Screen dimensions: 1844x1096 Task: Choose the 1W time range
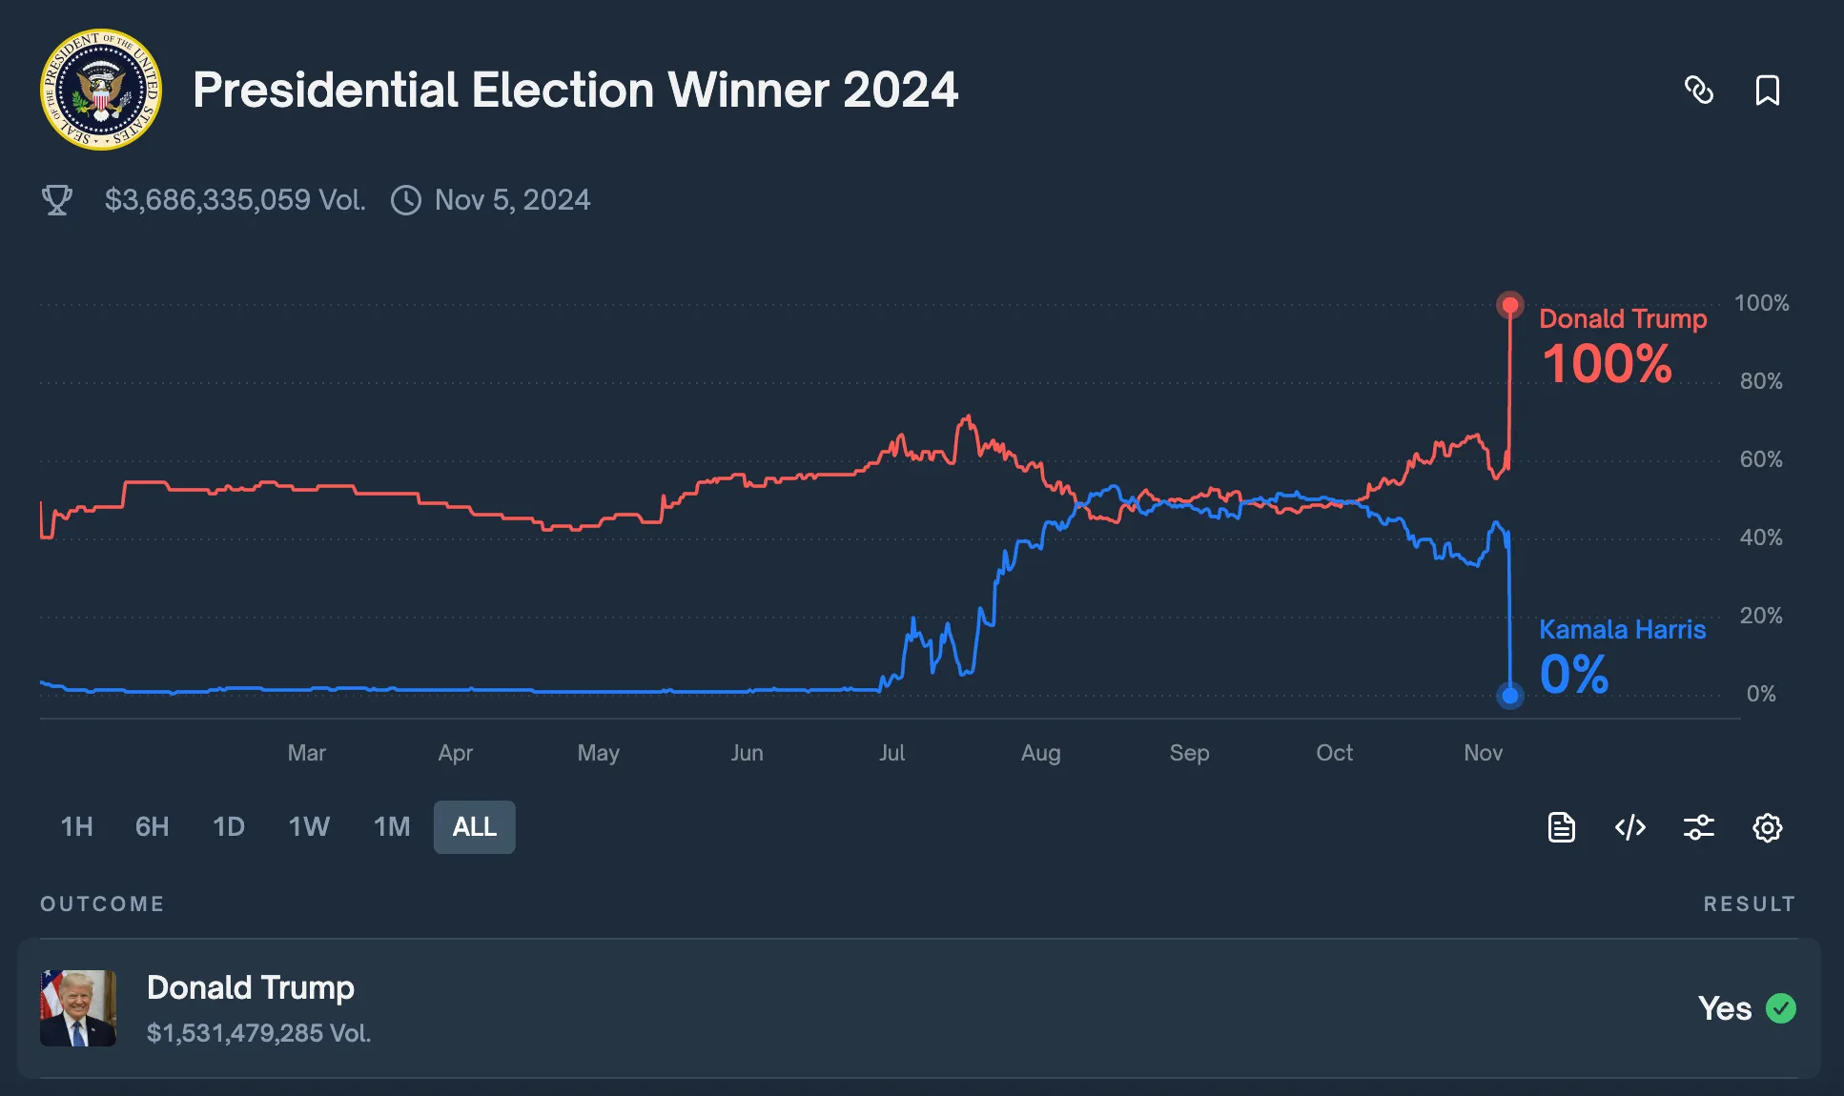click(309, 826)
